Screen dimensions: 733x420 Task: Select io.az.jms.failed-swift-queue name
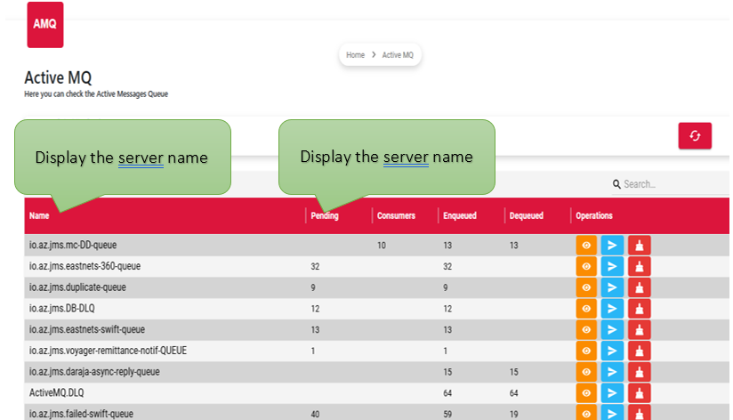[81, 414]
